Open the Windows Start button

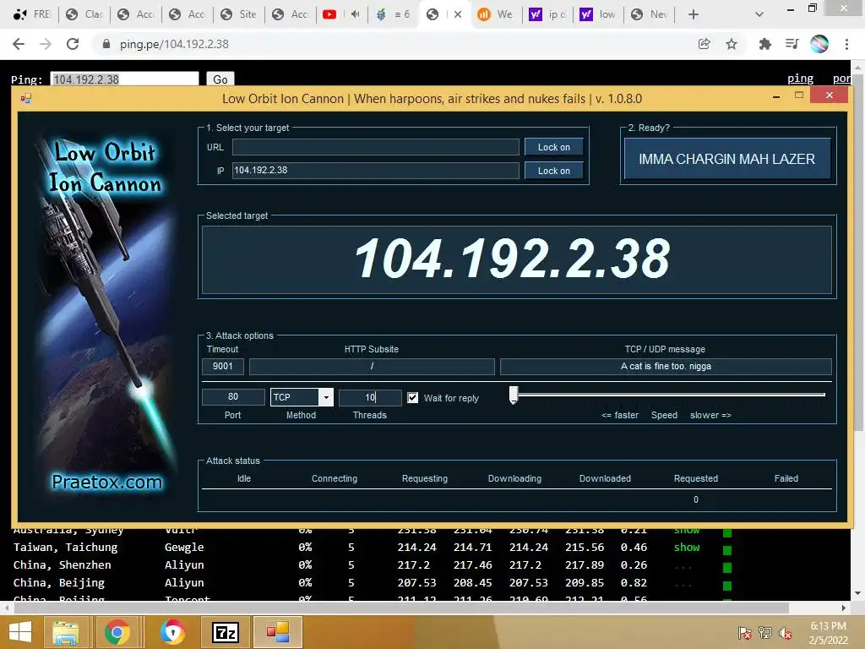tap(20, 632)
